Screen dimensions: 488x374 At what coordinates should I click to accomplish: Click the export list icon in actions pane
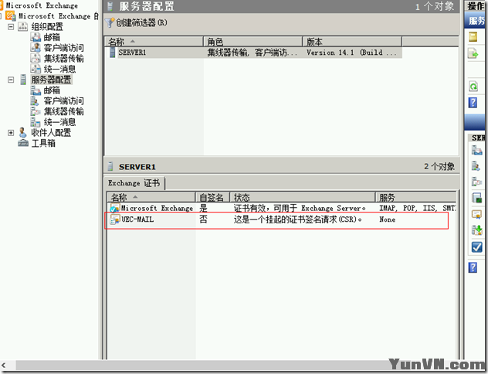(473, 54)
